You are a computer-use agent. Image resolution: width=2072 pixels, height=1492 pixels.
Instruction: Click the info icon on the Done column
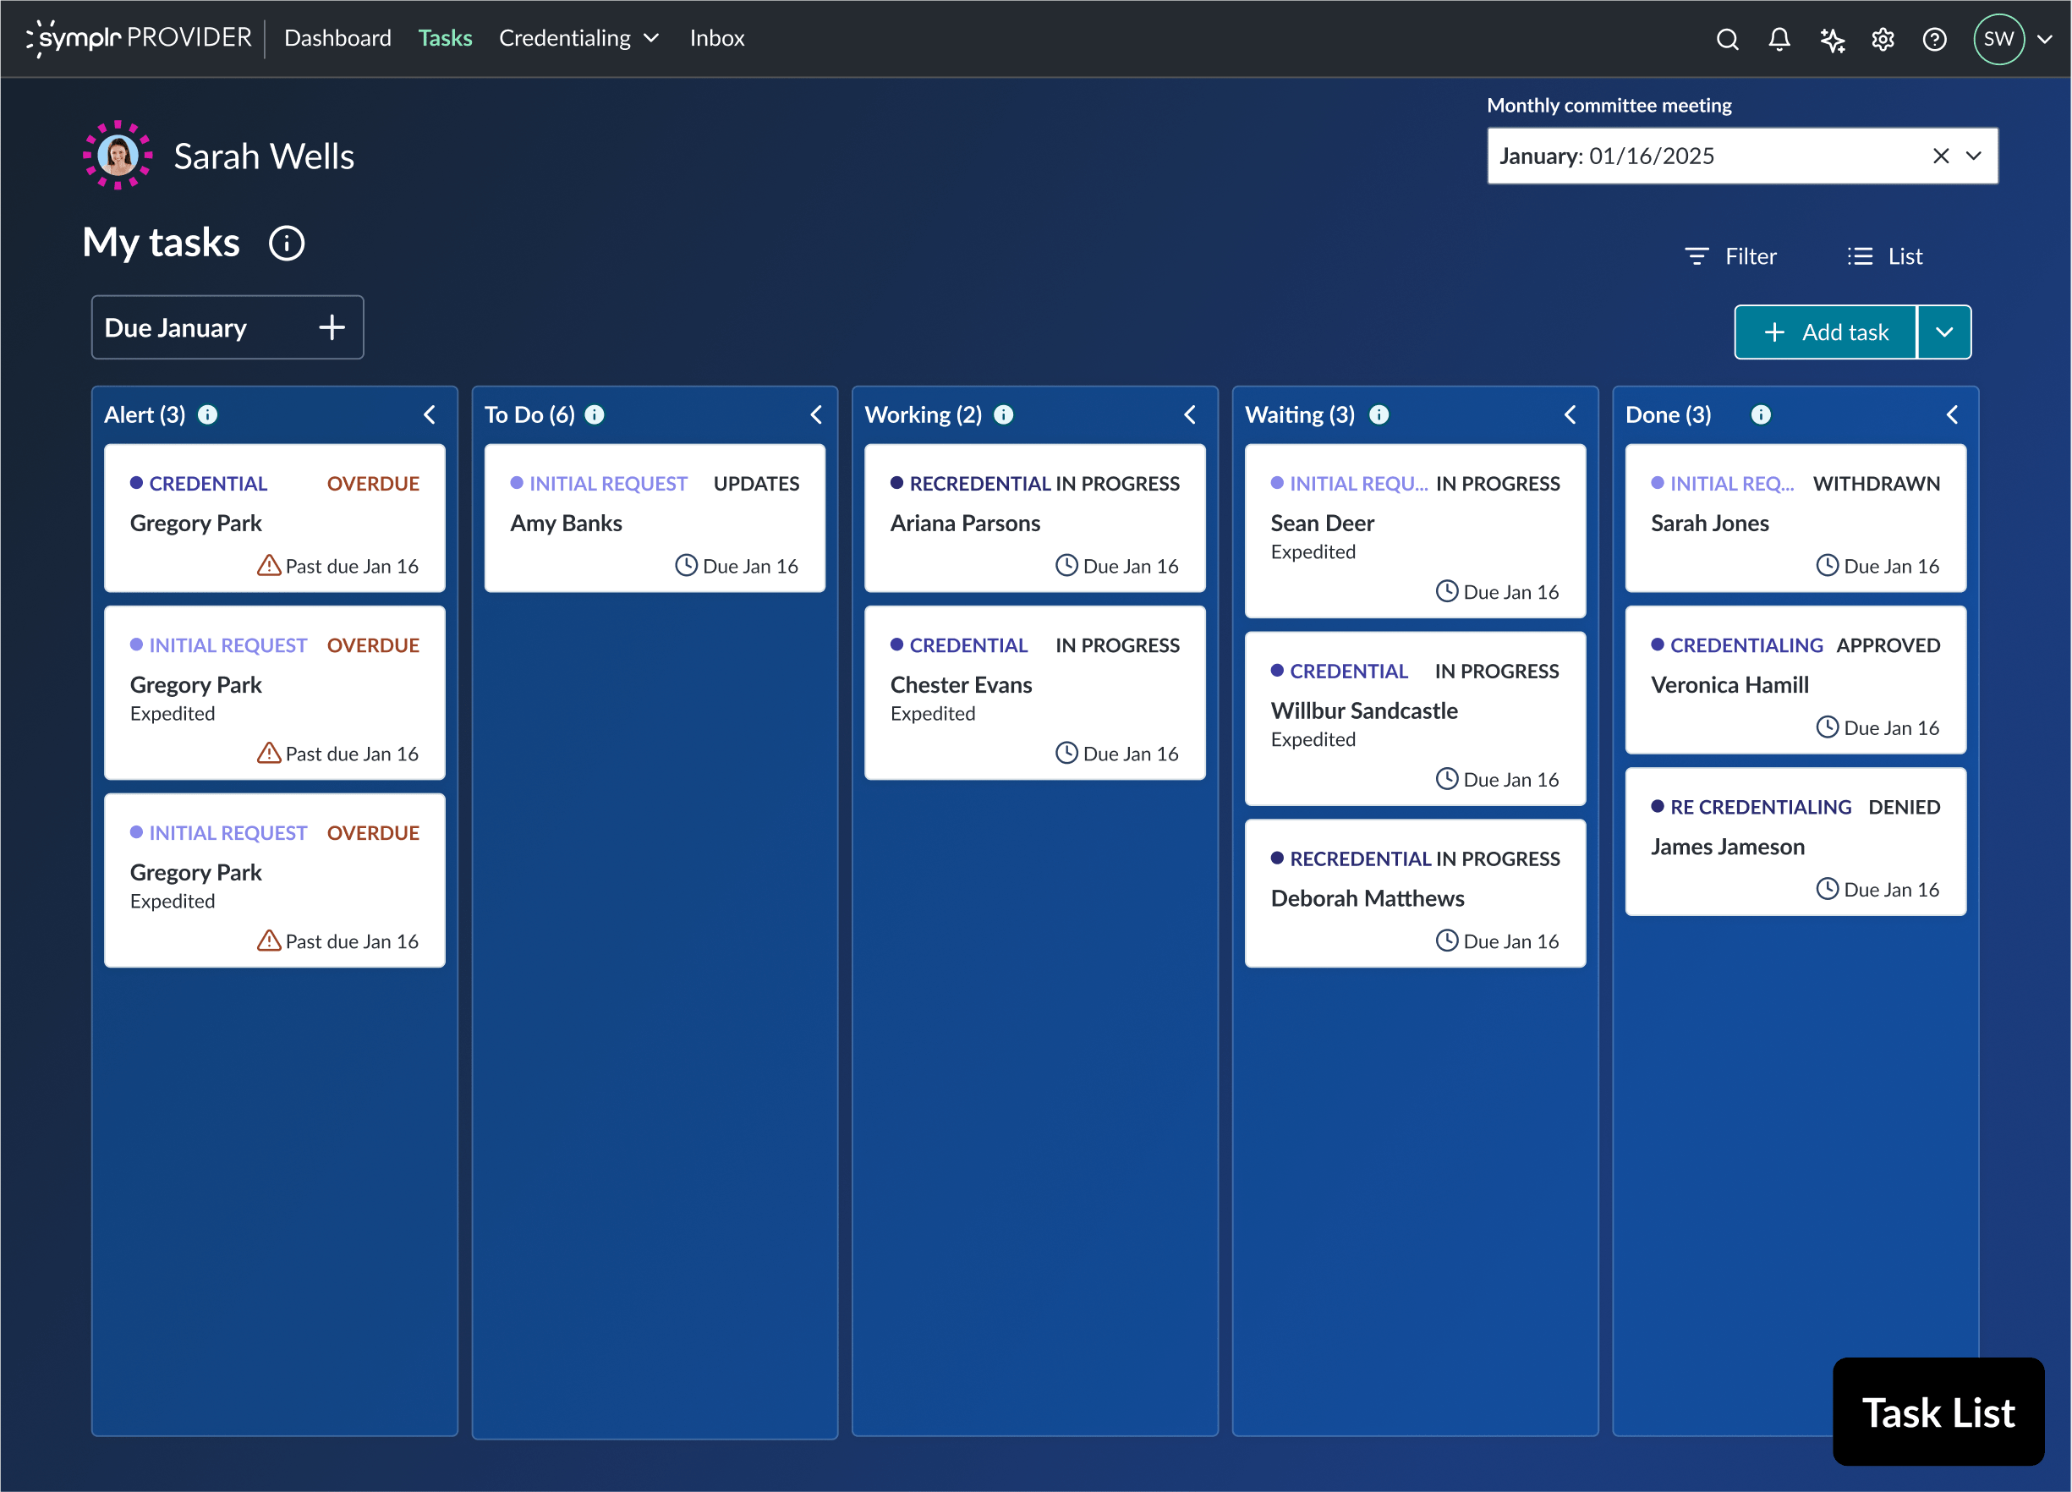pos(1761,414)
